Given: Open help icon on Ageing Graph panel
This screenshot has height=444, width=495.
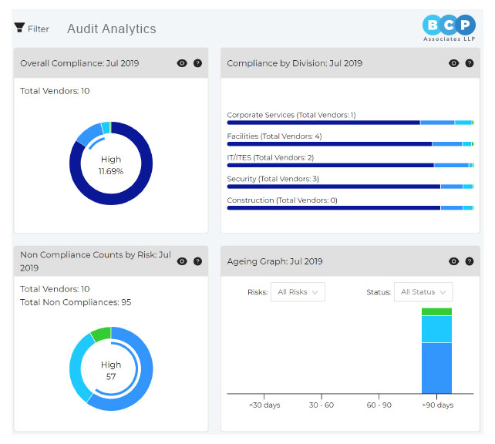Looking at the screenshot, I should [x=470, y=261].
